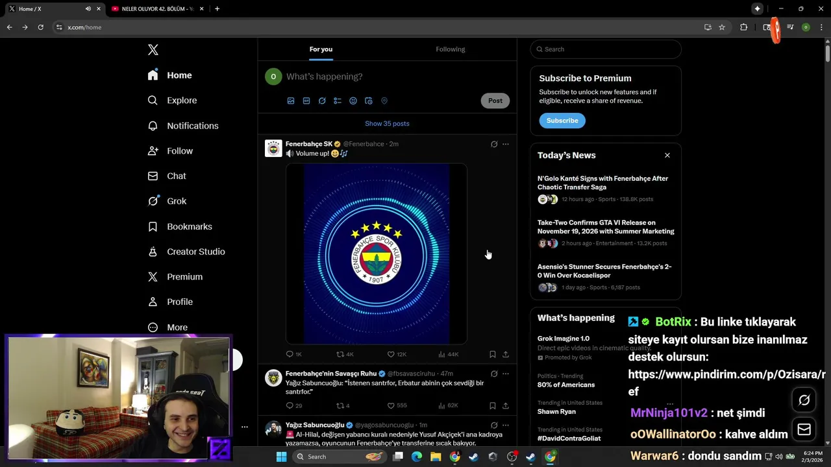Like the Fenerbahçe'nin Savaşçı Ruhu post

(397, 405)
